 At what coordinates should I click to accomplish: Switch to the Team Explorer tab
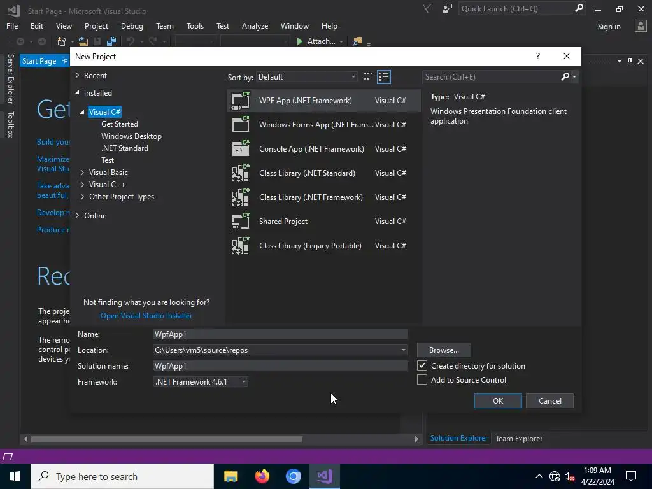click(x=519, y=438)
